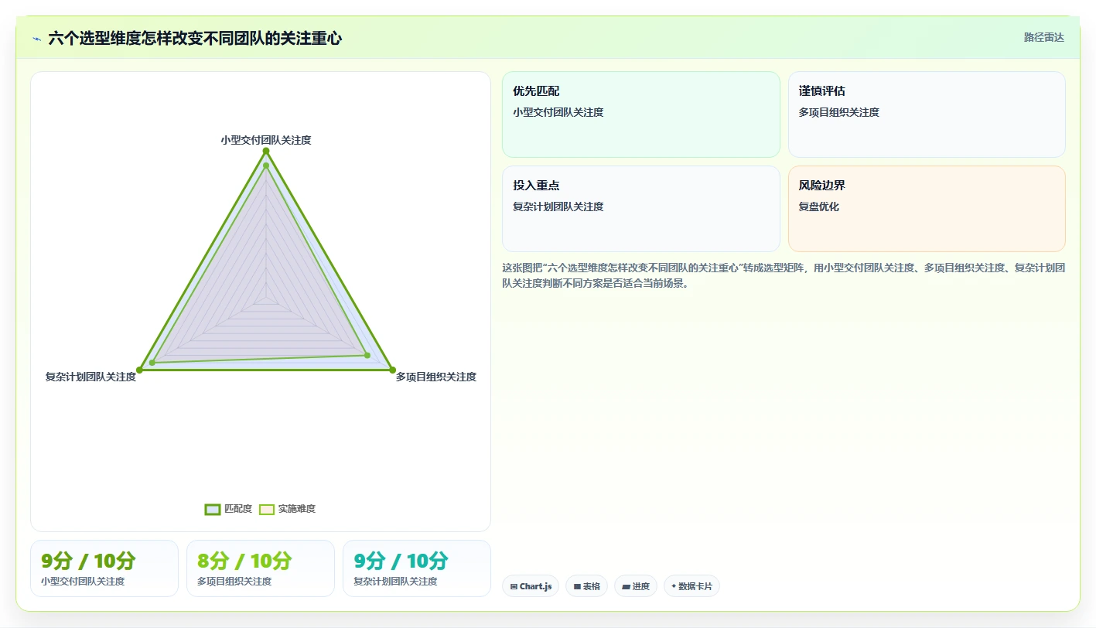The width and height of the screenshot is (1096, 628).
Task: Toggle the 实施难度 legend entry
Action: tap(287, 509)
